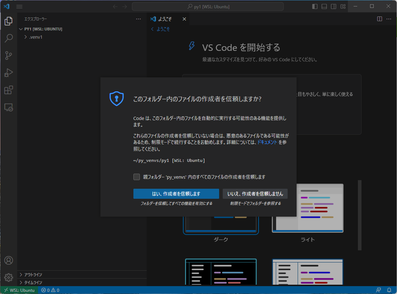397x294 pixels.
Task: Open the Search view icon
Action: coord(9,38)
